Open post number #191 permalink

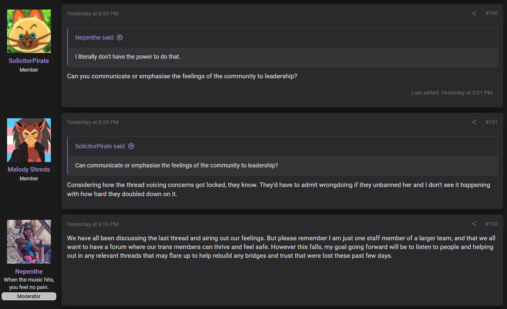click(x=492, y=122)
